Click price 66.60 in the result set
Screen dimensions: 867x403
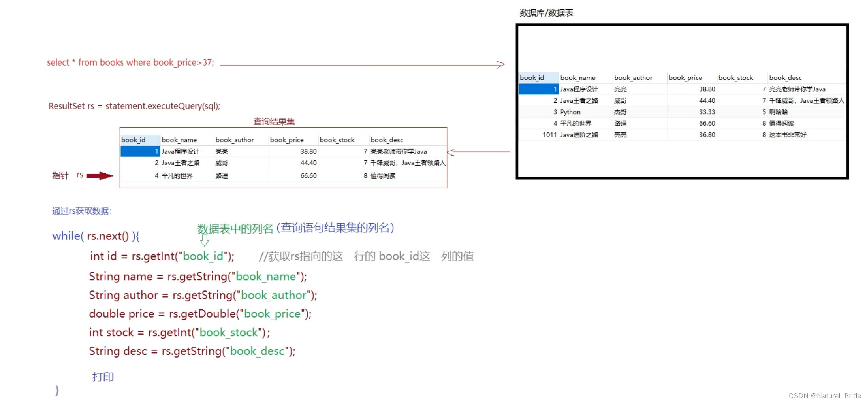[308, 176]
